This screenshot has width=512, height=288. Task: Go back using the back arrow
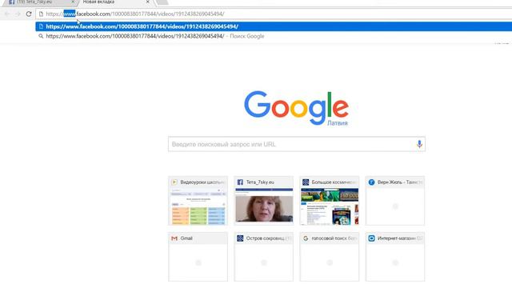[x=7, y=14]
